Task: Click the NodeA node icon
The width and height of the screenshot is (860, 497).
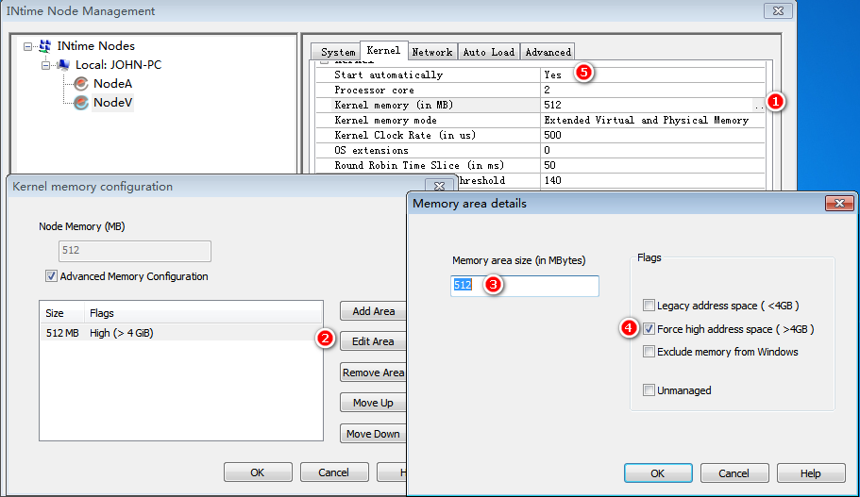Action: (x=81, y=84)
